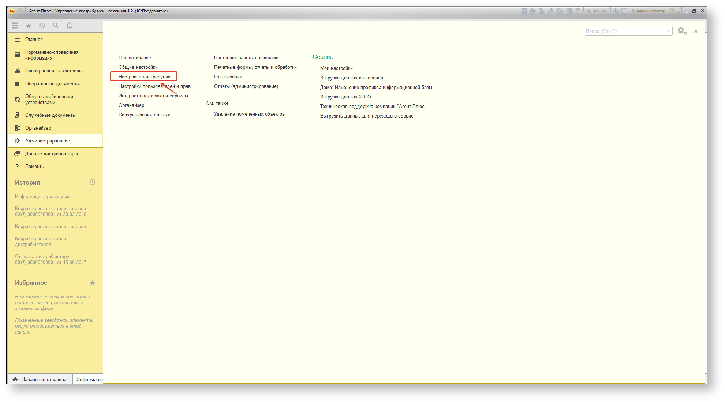Click the M+ memory add button

(x=597, y=11)
